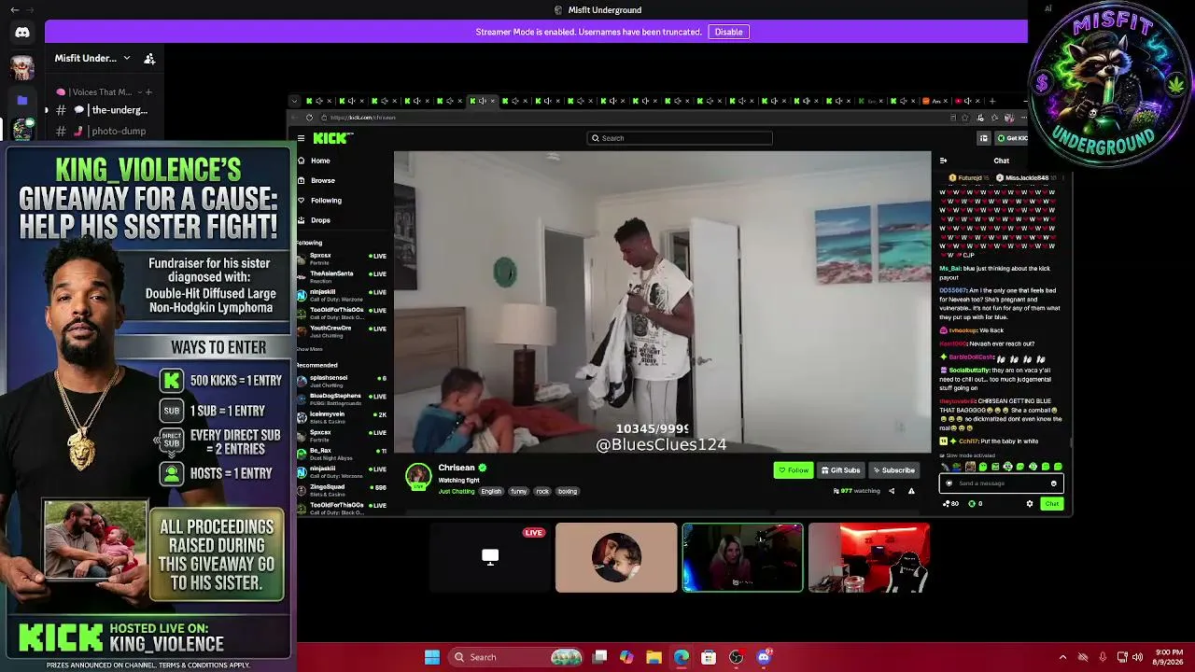Open Be_Rax recommended channel
1195x672 pixels.
(x=342, y=453)
